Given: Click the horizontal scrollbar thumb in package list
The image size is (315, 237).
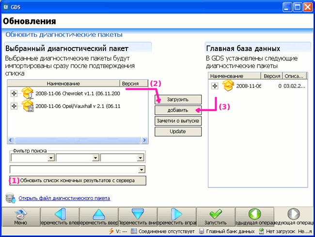Looking at the screenshot, I should 78,140.
